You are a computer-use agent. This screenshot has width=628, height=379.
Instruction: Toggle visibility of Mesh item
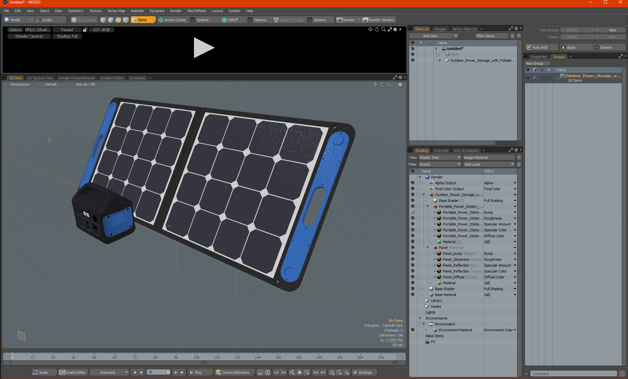412,55
